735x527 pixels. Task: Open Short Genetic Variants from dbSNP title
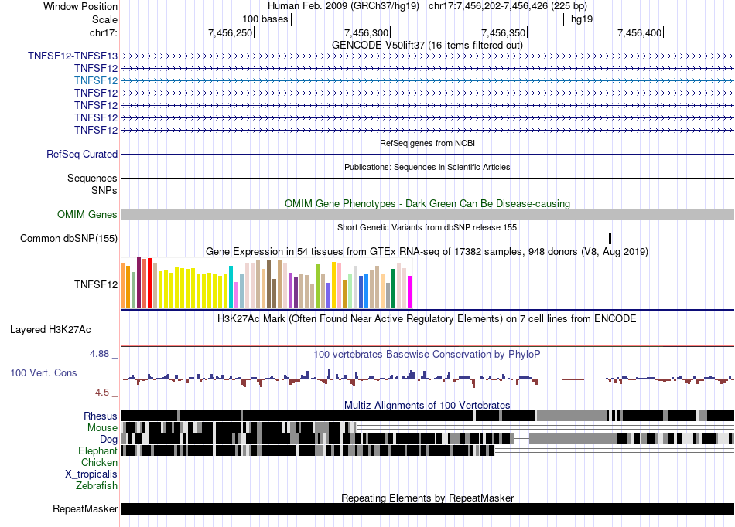[x=427, y=227]
